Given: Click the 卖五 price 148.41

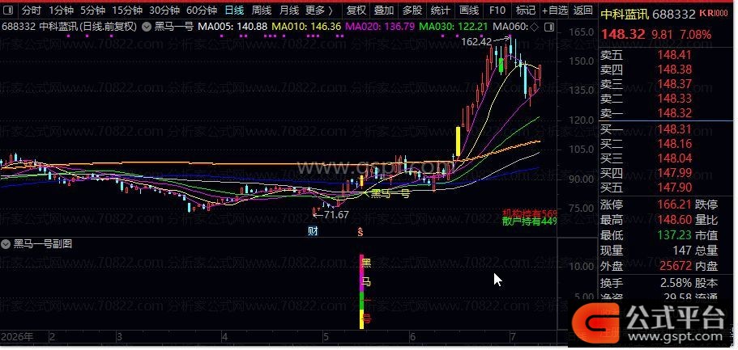Looking at the screenshot, I should click(675, 56).
